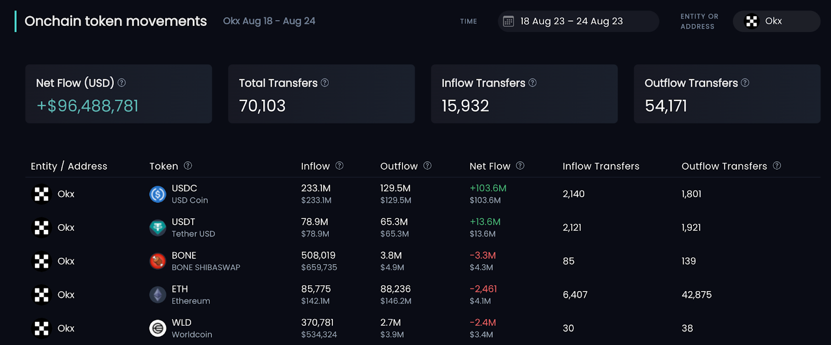
Task: Click the Okx Aug 18 – Aug 24 subtitle
Action: [269, 21]
